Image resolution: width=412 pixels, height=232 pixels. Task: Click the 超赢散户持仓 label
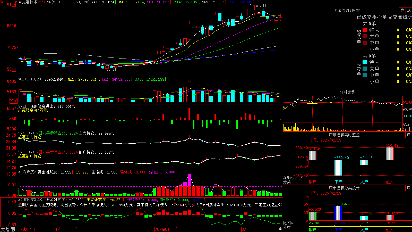pyautogui.click(x=30, y=156)
